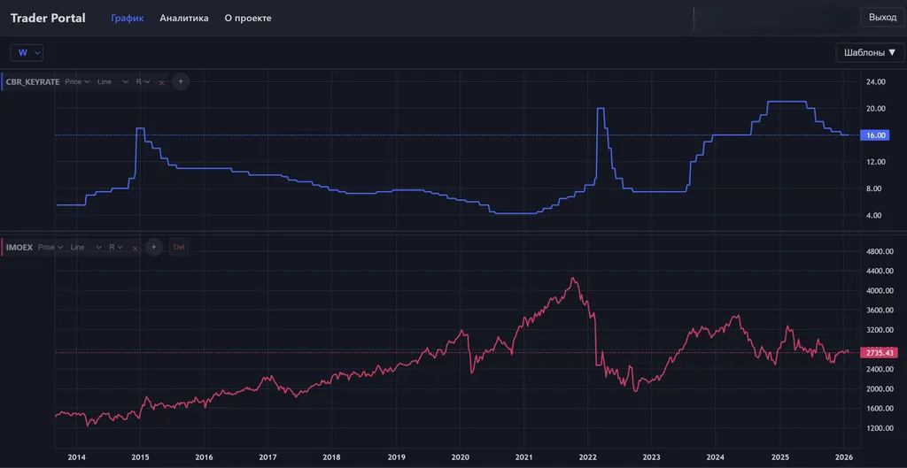
Task: Click the plus icon in CBR_KEYRATE panel
Action: [x=181, y=81]
